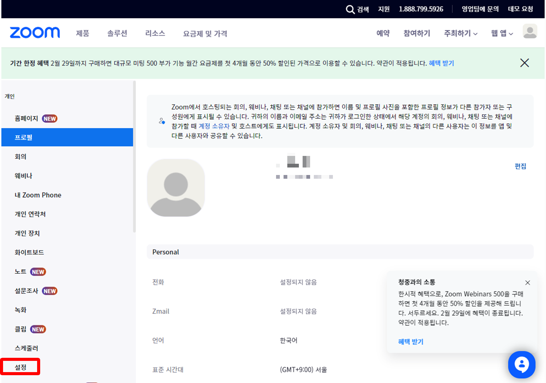Expand the 웹 앱 dropdown
Screen dimensions: 546x383
point(502,33)
